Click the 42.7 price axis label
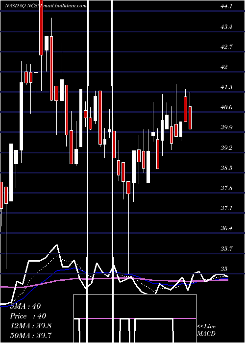Screen dimensions: 245x343 tap(226, 47)
